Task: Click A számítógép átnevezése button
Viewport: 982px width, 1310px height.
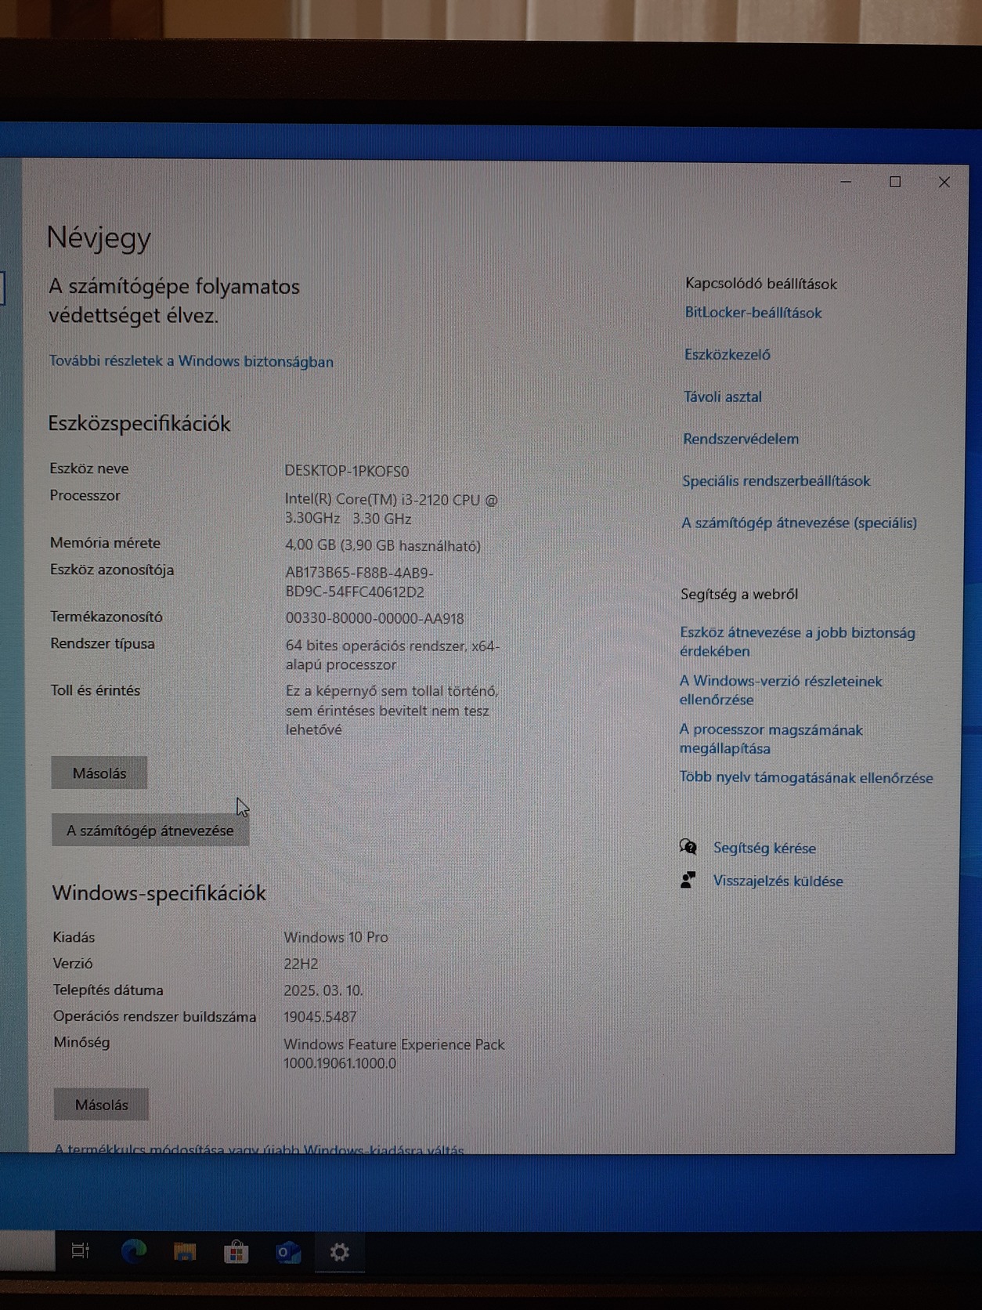Action: [x=150, y=830]
